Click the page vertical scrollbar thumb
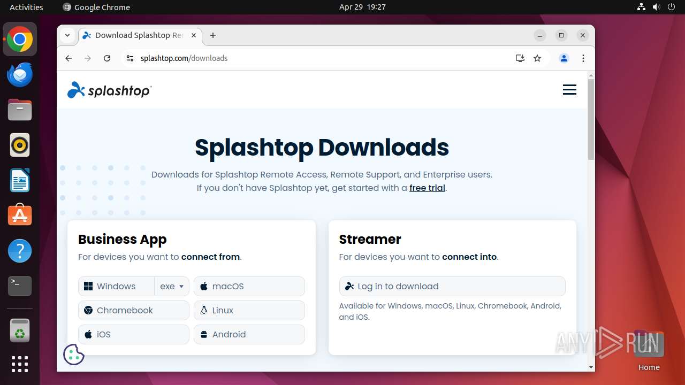Image resolution: width=685 pixels, height=385 pixels. (591, 119)
